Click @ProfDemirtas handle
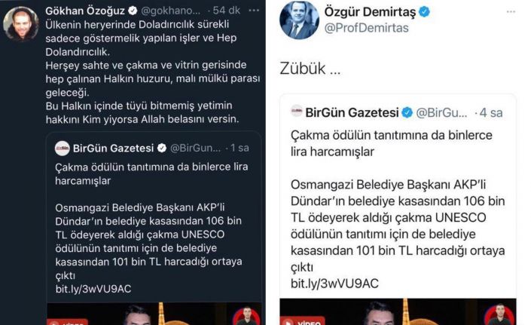The image size is (531, 325). tap(366, 28)
